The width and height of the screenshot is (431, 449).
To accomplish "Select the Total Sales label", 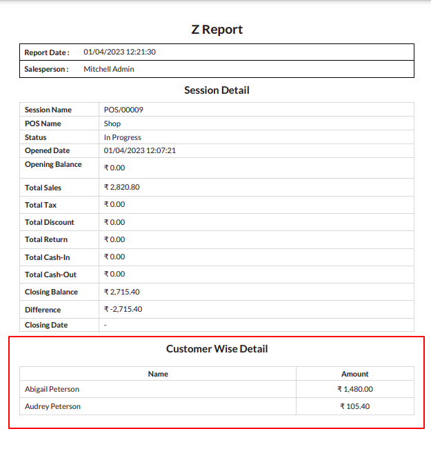I will [43, 188].
